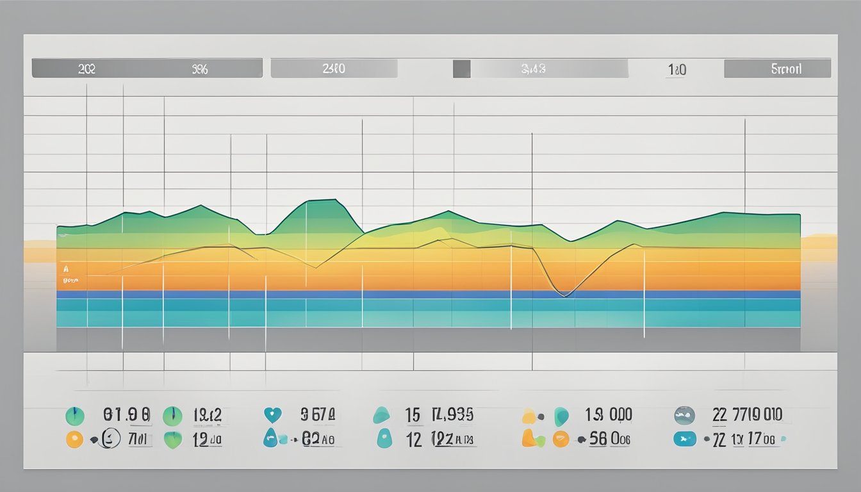Click the teal droplet icon next to 62

click(269, 436)
